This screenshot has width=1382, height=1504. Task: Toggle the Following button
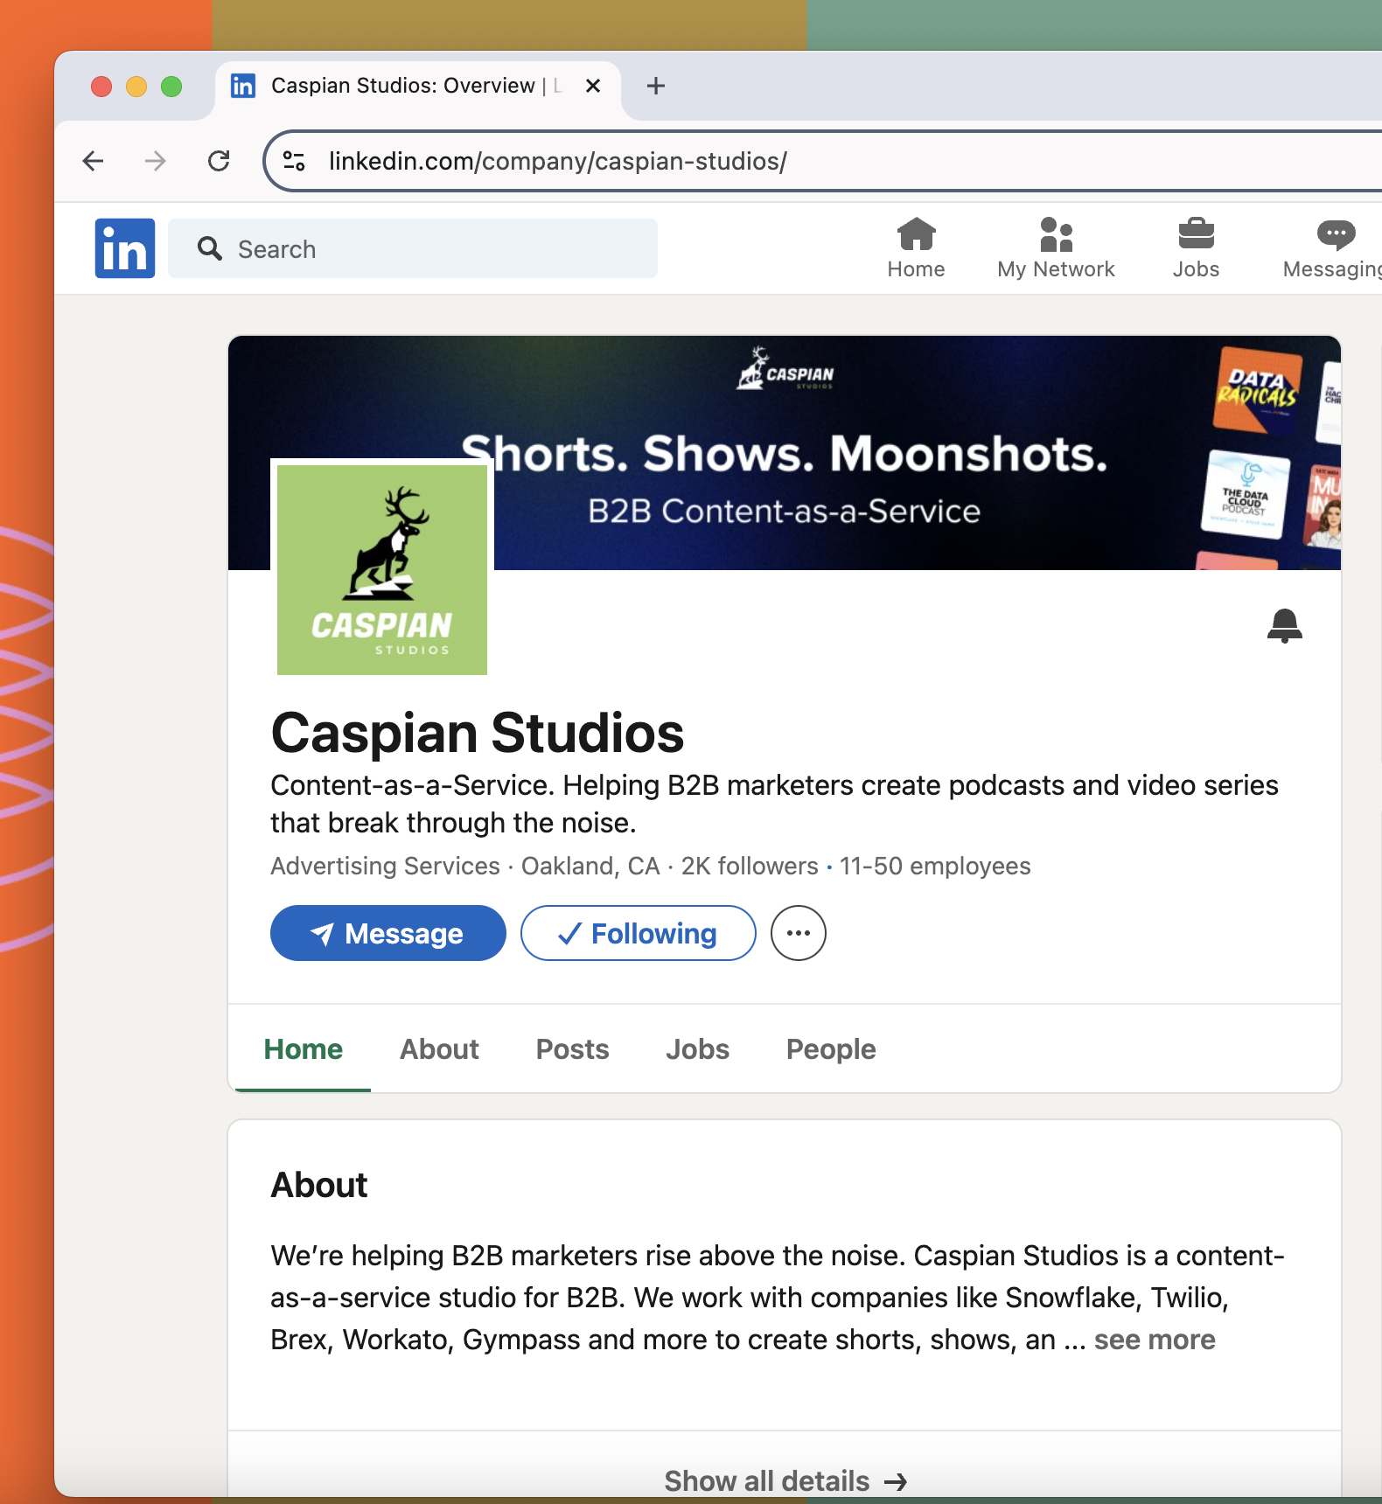click(639, 933)
